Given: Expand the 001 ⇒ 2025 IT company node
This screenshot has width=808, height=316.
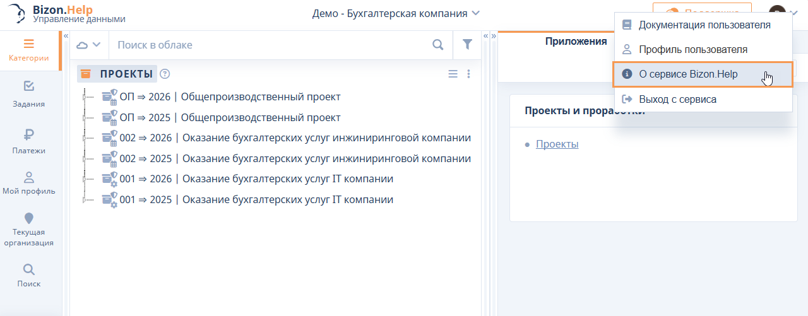Looking at the screenshot, I should [84, 200].
